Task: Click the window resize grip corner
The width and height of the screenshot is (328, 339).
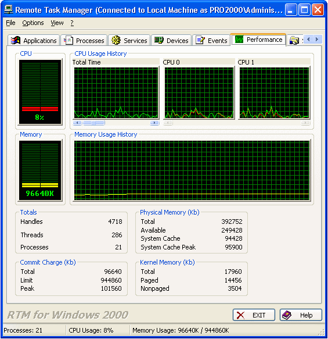Action: pyautogui.click(x=322, y=332)
